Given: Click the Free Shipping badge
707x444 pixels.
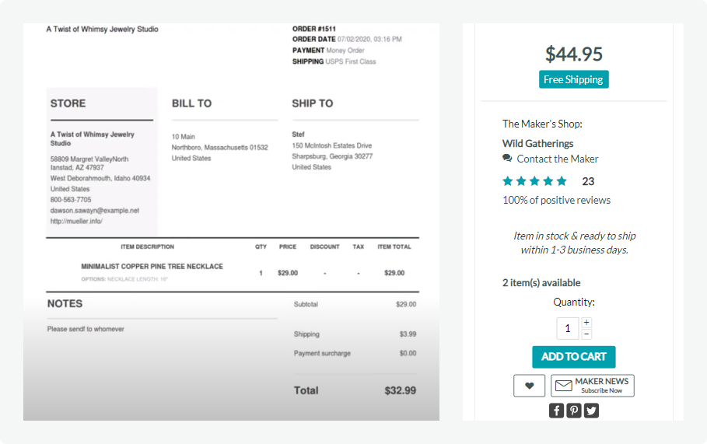Looking at the screenshot, I should click(x=573, y=79).
